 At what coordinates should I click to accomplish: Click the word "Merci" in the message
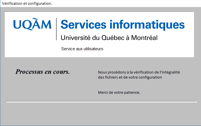pyautogui.click(x=103, y=92)
